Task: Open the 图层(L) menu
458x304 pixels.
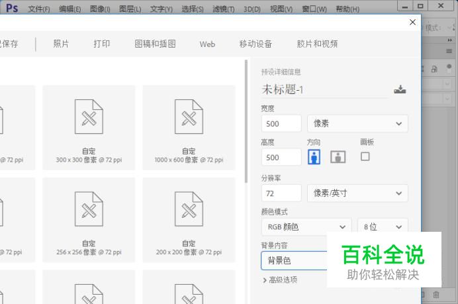Action: click(130, 9)
